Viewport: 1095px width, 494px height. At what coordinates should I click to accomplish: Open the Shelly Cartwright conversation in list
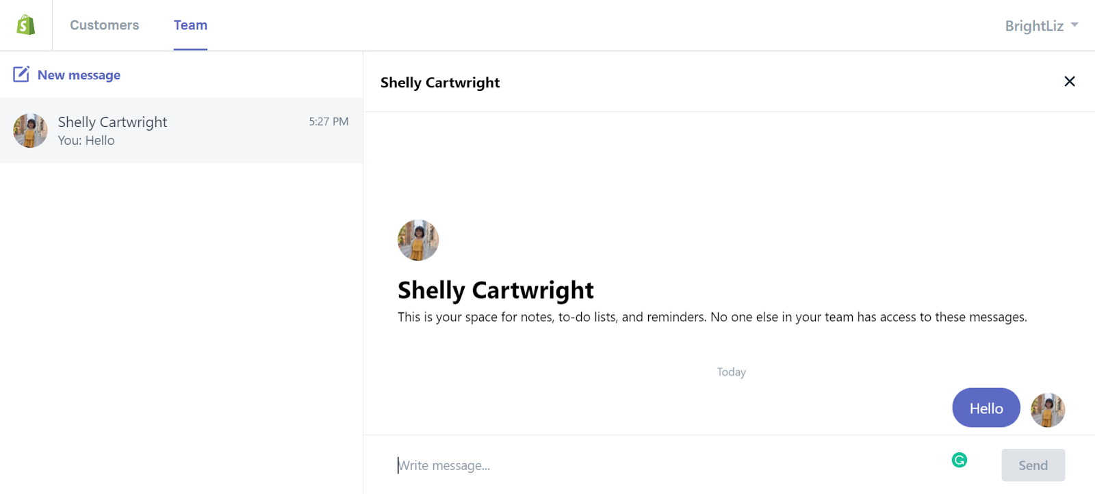click(x=181, y=131)
